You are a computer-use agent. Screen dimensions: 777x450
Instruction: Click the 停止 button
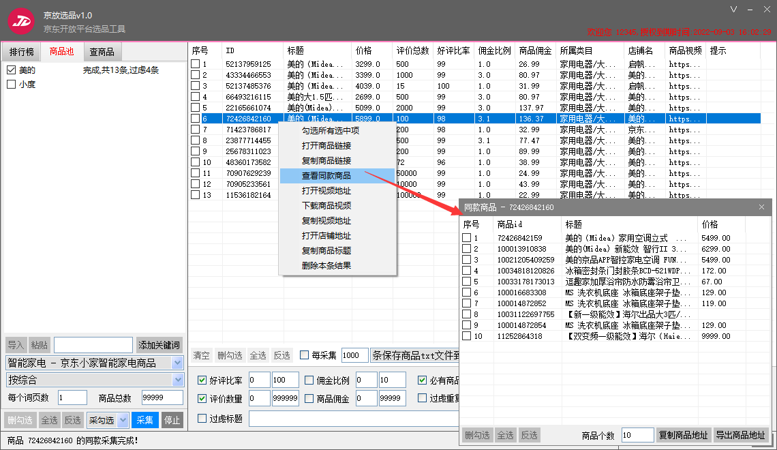pyautogui.click(x=172, y=420)
